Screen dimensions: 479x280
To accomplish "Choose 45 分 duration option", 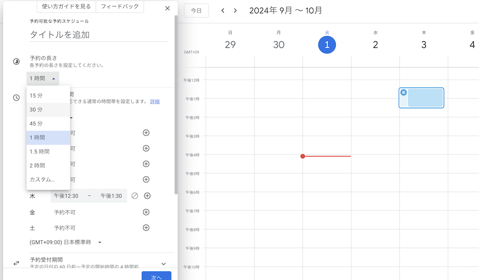I will 36,123.
